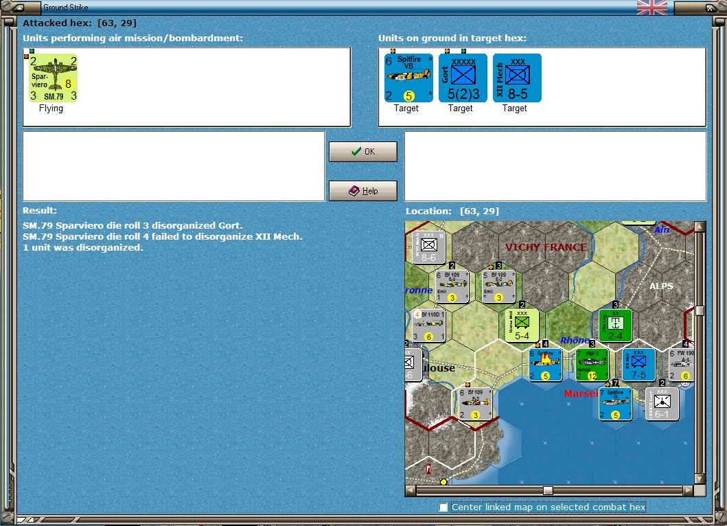Choose the XII Mech target counter
Screen dimensions: 727x526
(x=517, y=78)
